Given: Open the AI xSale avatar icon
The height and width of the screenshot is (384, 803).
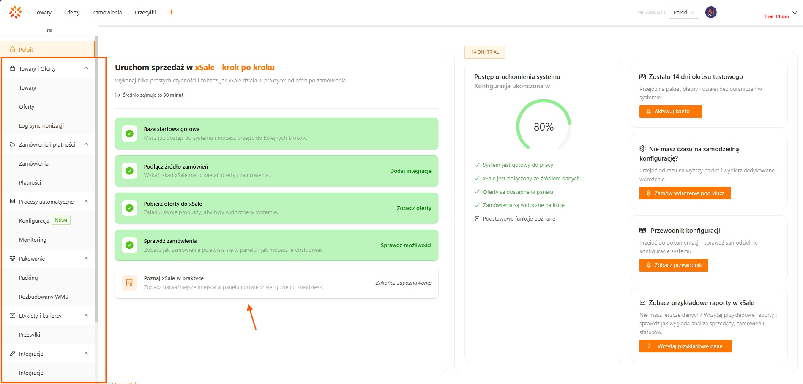Looking at the screenshot, I should pos(711,12).
